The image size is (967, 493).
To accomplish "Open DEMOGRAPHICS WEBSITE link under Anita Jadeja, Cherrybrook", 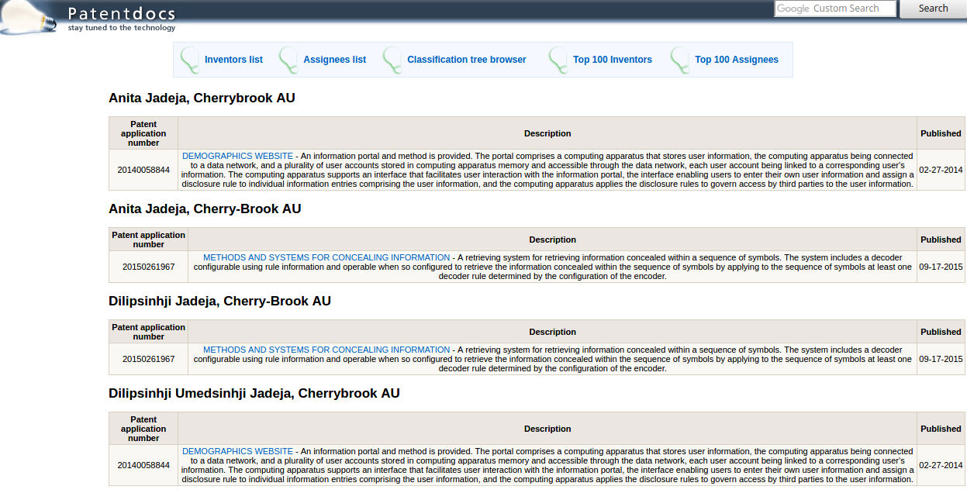I will tap(237, 156).
